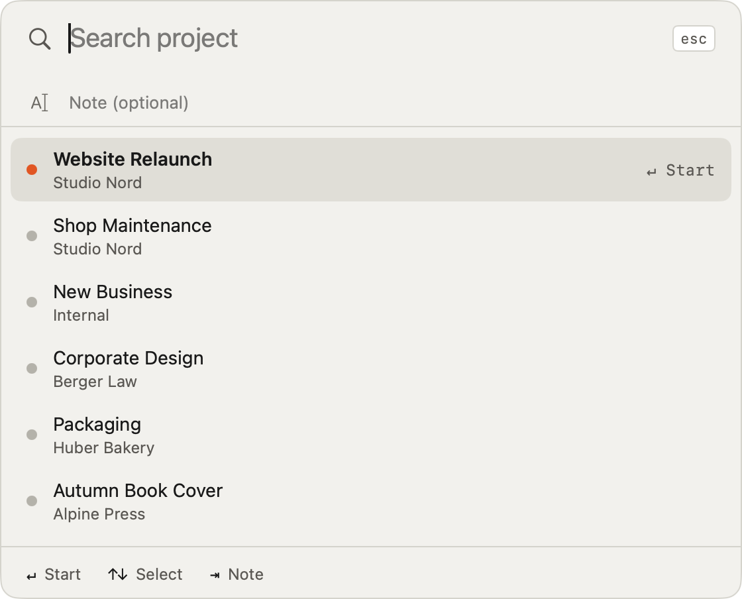Click Studio Nord under Website Relaunch
Viewport: 742px width, 599px height.
(97, 183)
